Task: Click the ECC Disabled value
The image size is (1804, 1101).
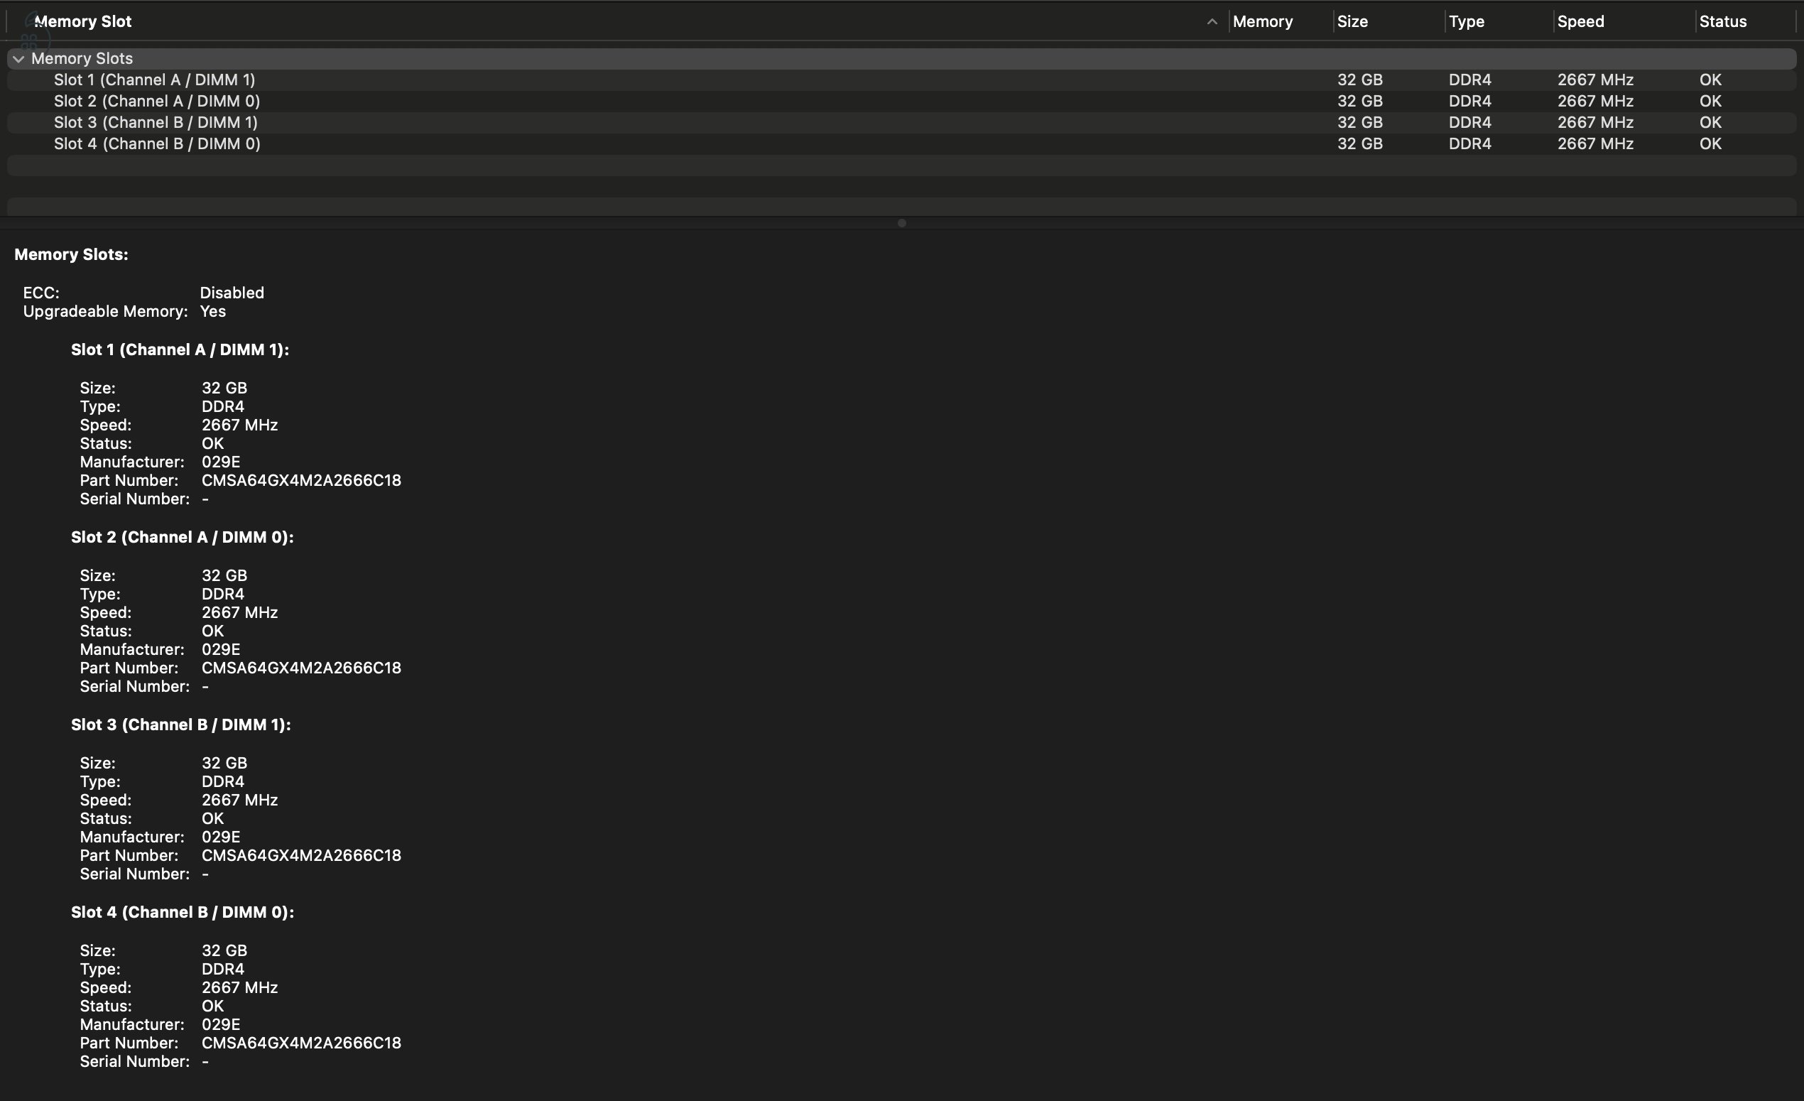Action: tap(232, 293)
